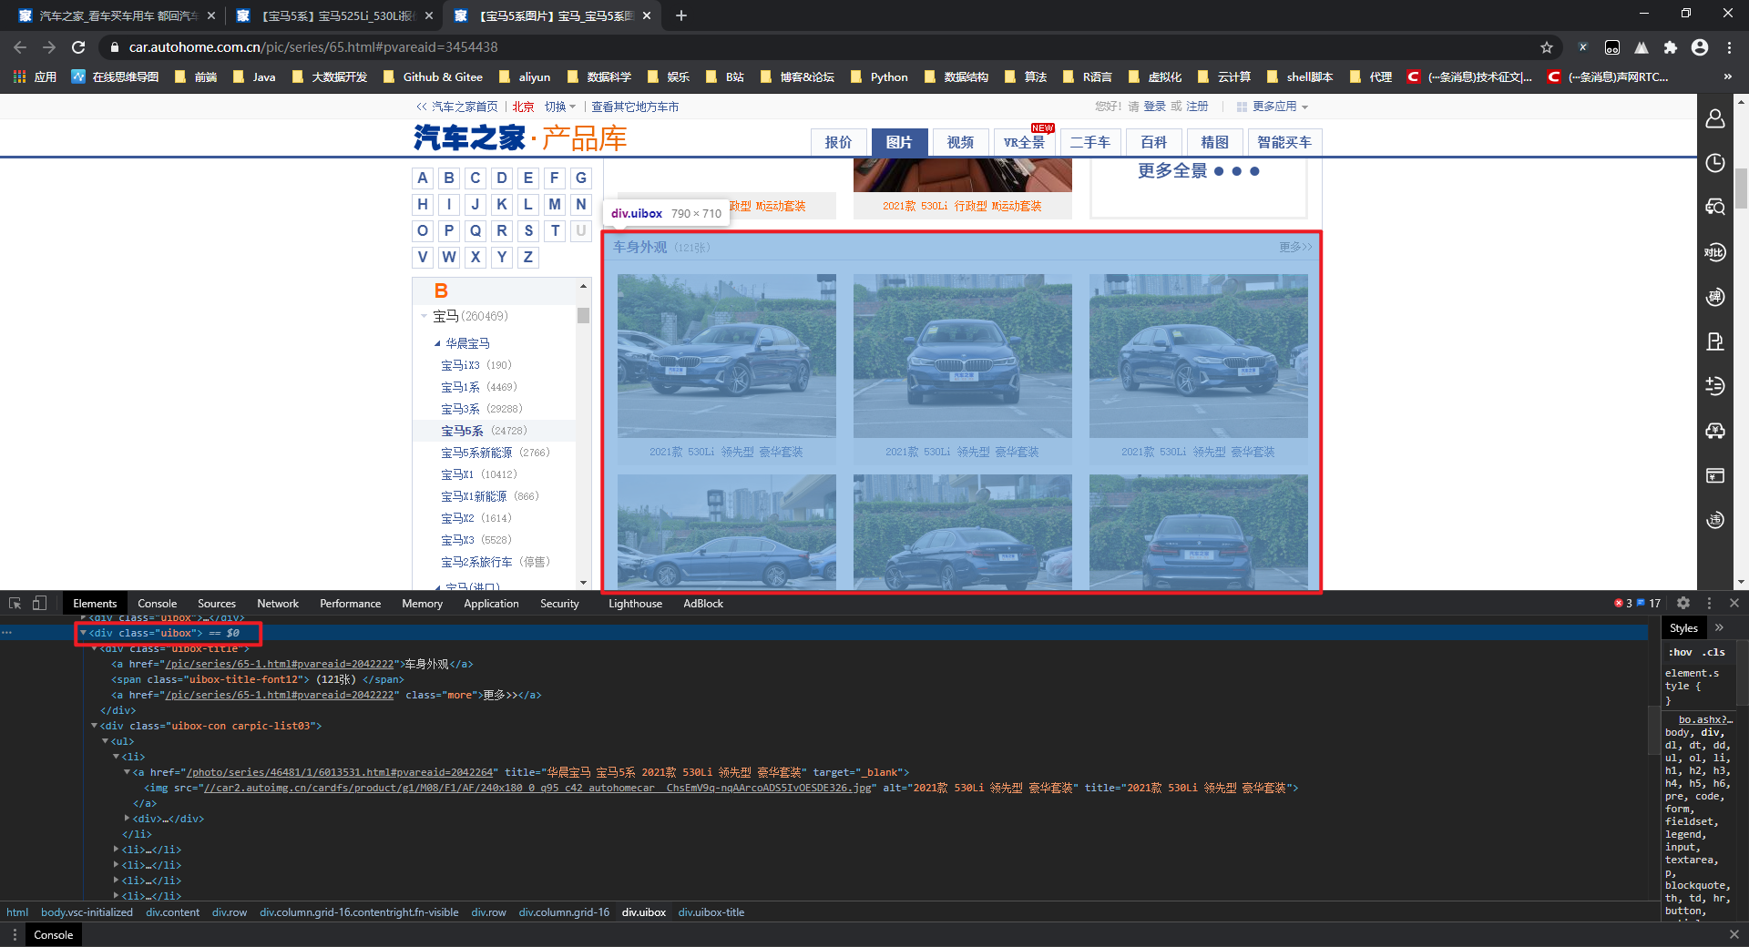The height and width of the screenshot is (947, 1749).
Task: Open the 对比 compare icon in sidebar
Action: [x=1715, y=252]
